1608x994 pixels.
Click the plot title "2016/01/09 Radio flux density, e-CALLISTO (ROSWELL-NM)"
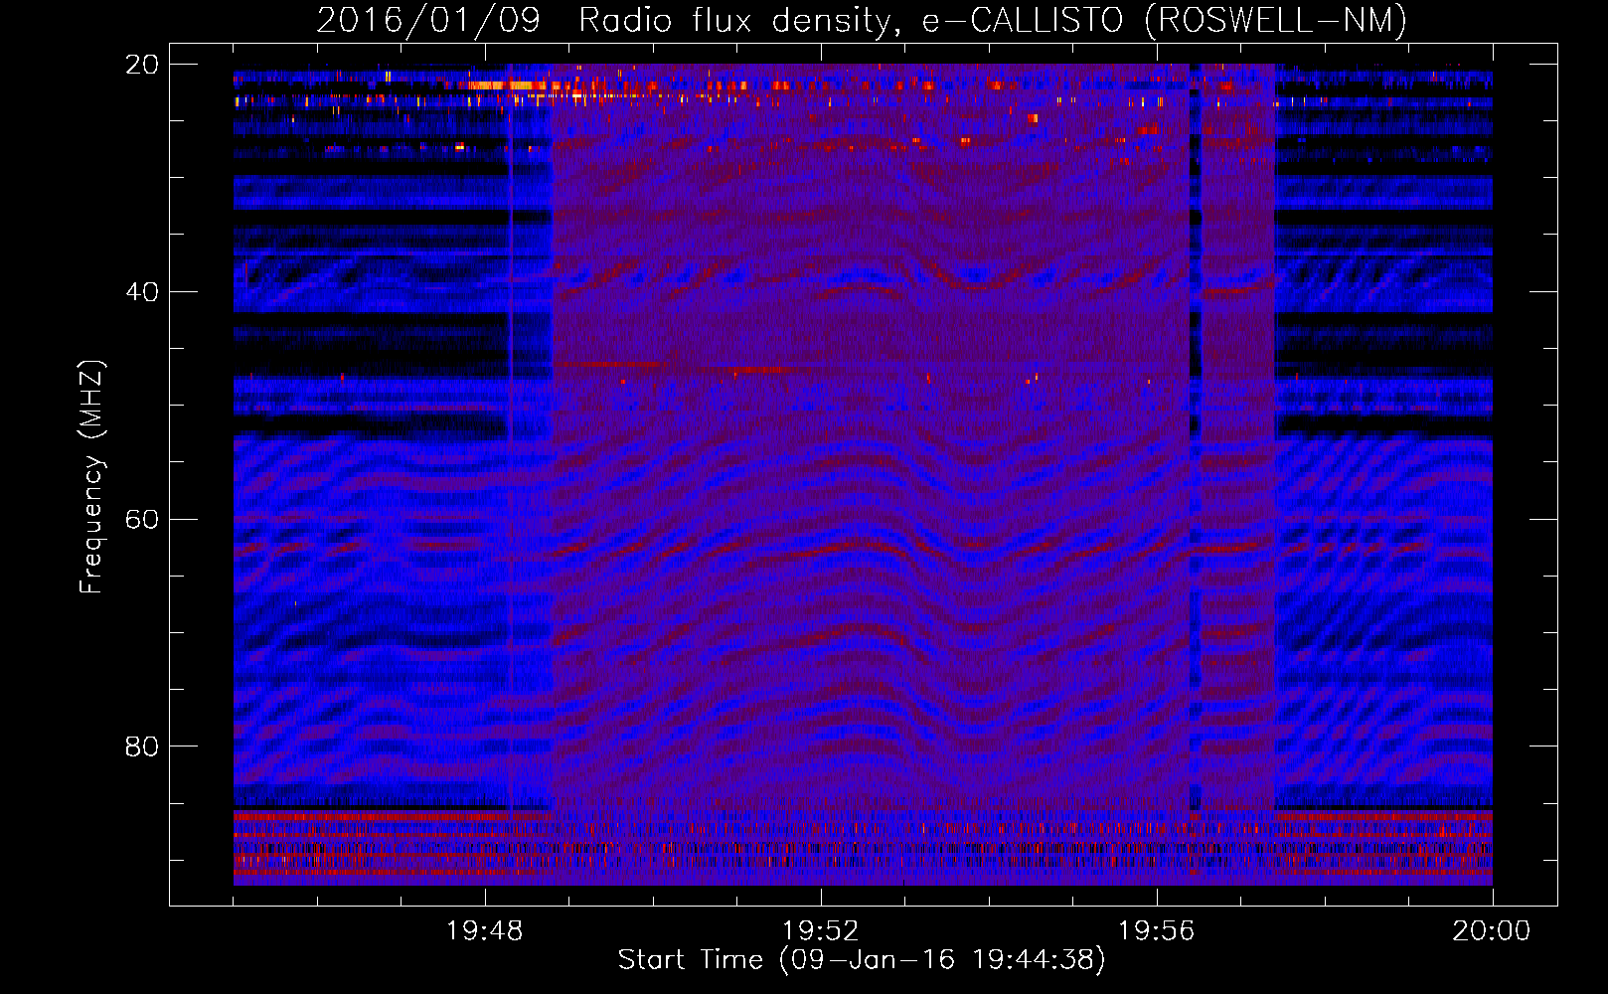pyautogui.click(x=862, y=21)
